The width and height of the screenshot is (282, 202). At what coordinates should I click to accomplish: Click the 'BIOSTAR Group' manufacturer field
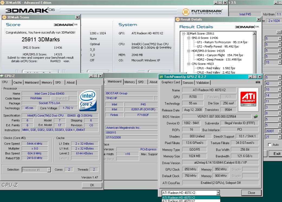point(131,93)
